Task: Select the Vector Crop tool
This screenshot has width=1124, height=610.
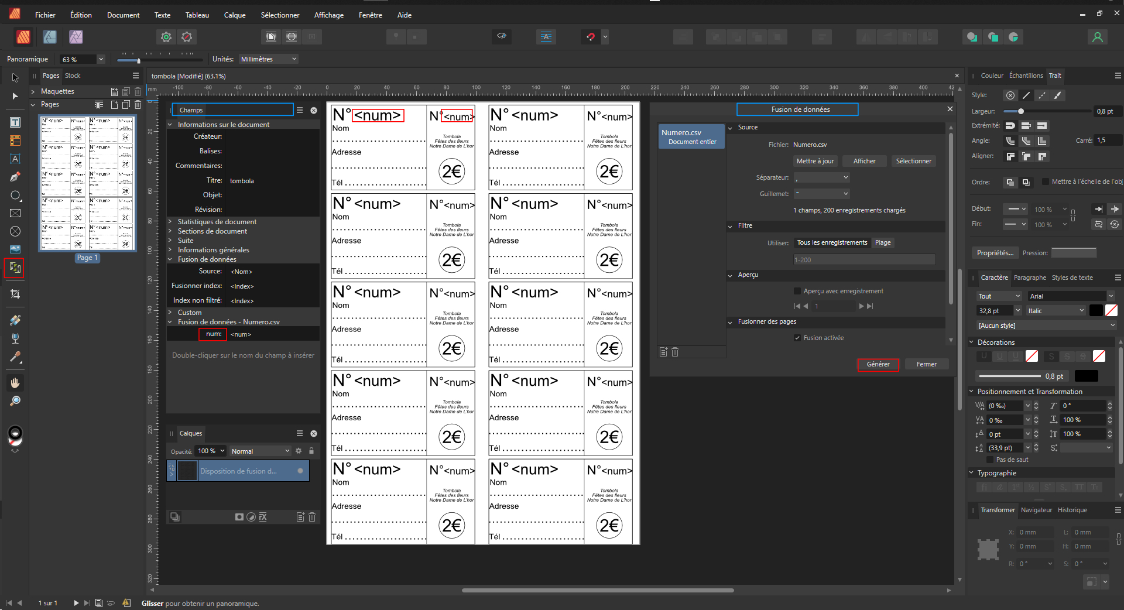Action: click(15, 294)
